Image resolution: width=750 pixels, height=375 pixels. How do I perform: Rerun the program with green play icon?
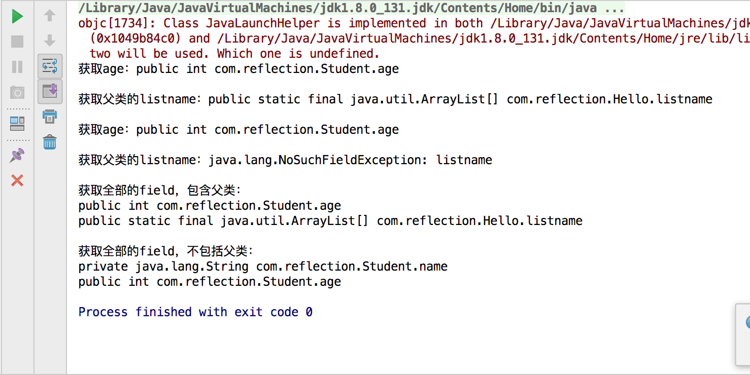point(17,16)
